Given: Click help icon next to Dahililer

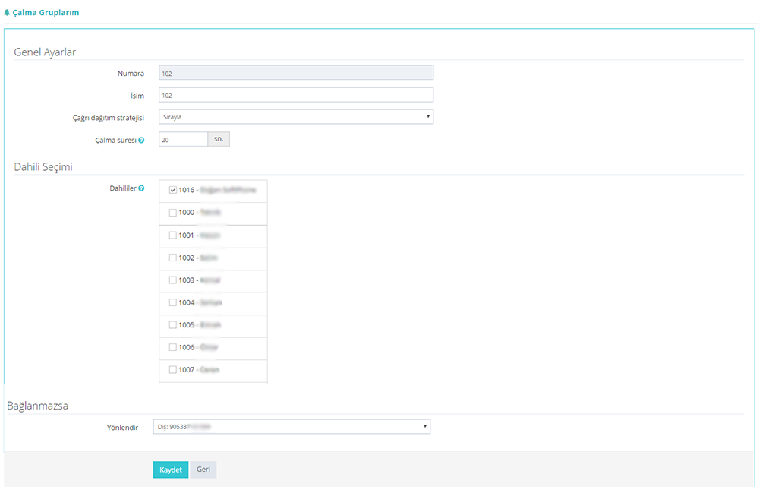Looking at the screenshot, I should tap(141, 188).
